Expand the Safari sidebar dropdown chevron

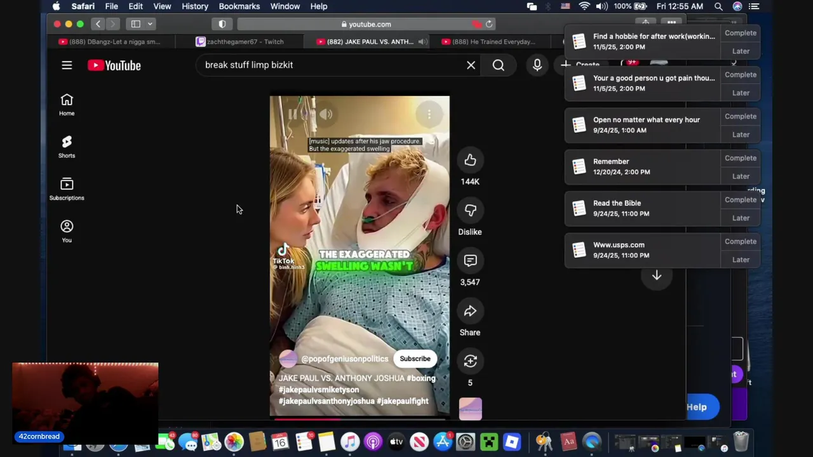pos(150,24)
